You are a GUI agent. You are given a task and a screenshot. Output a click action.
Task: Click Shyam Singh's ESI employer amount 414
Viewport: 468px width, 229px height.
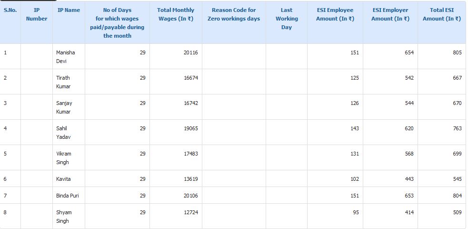tap(409, 212)
